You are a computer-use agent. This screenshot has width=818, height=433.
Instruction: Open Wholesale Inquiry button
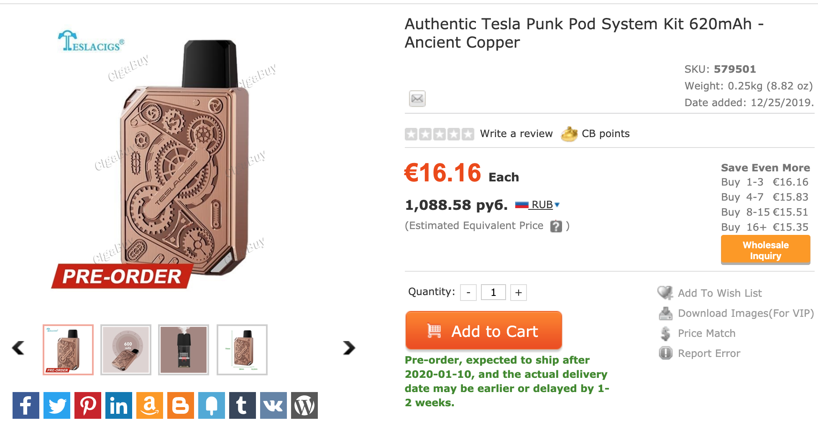click(765, 250)
